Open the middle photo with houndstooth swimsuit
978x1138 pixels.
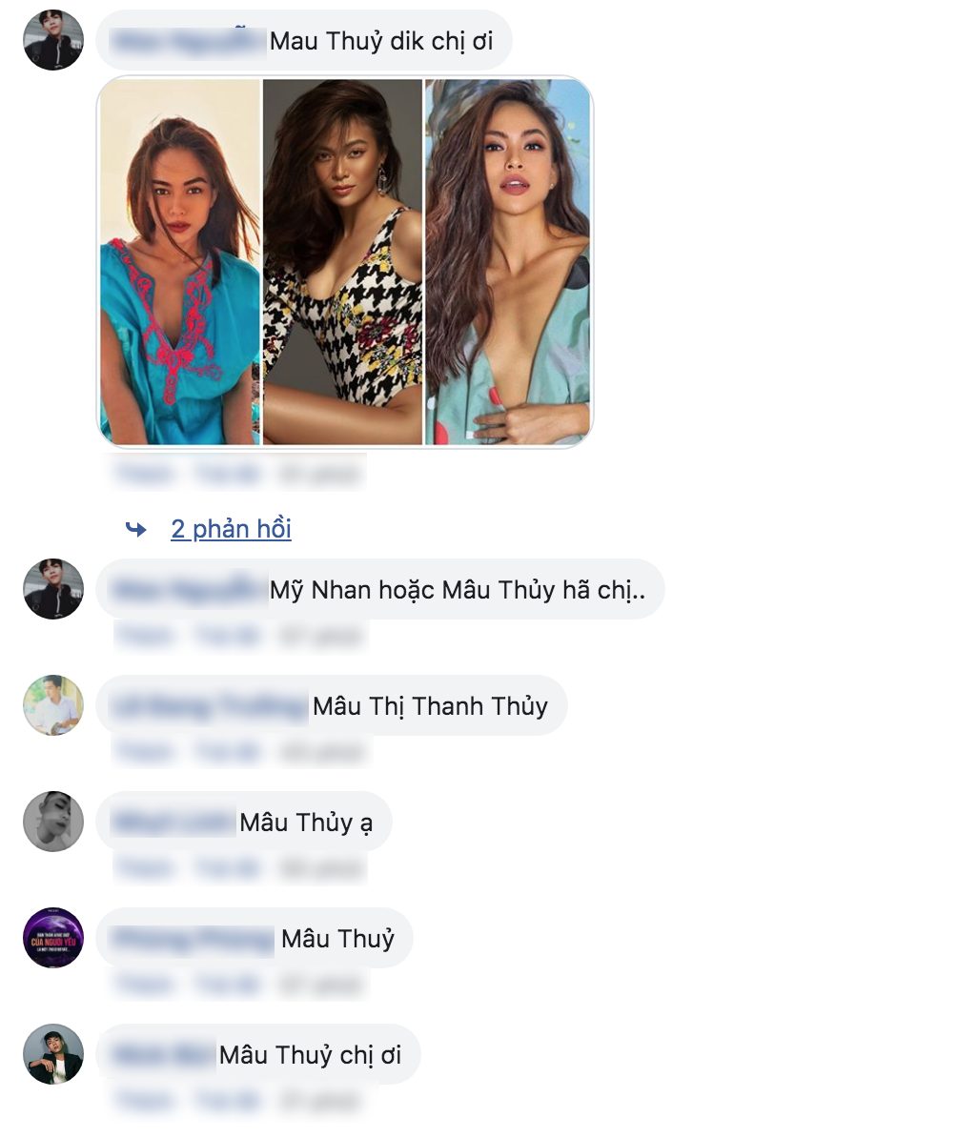tap(342, 261)
